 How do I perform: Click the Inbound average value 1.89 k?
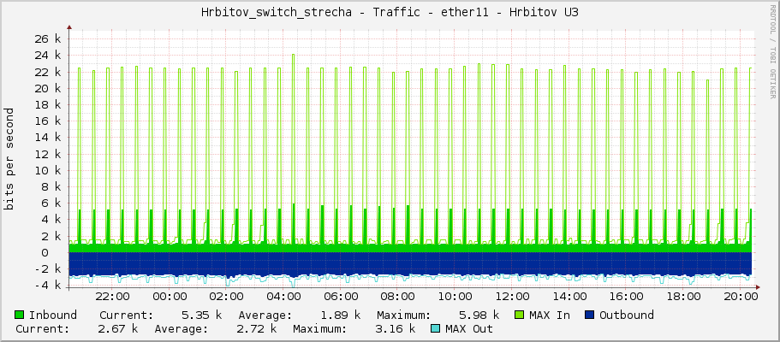click(x=340, y=315)
